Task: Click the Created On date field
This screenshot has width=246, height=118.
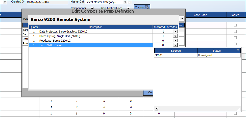Action: click(x=47, y=2)
